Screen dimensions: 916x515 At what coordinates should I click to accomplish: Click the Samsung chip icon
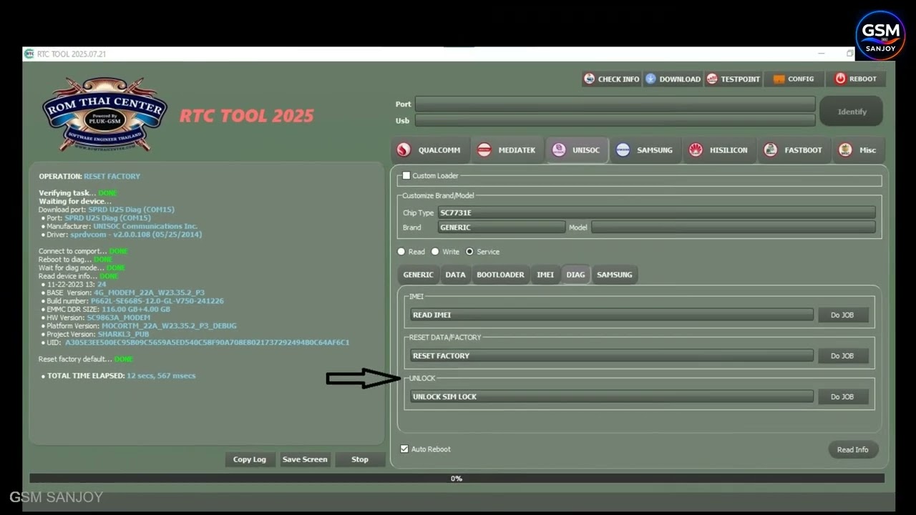(x=623, y=150)
